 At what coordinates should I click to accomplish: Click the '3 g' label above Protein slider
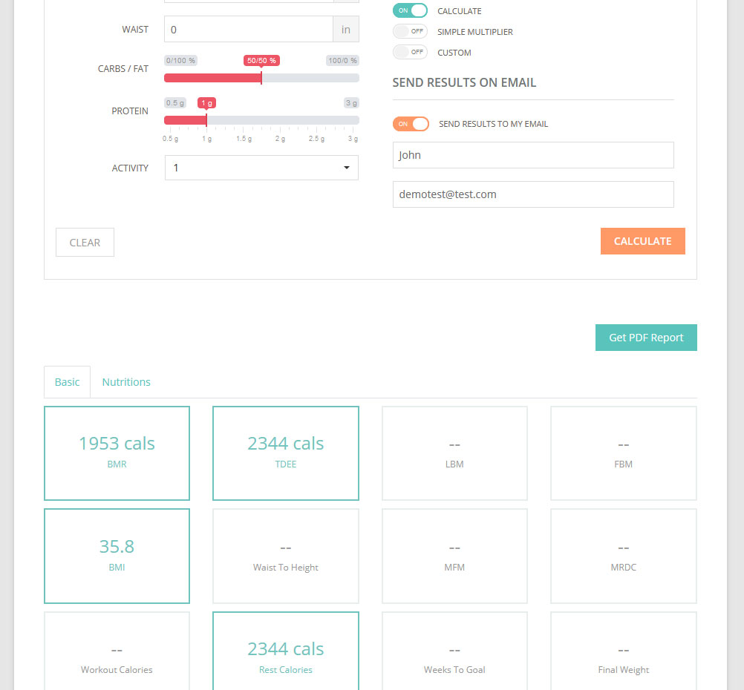coord(352,103)
